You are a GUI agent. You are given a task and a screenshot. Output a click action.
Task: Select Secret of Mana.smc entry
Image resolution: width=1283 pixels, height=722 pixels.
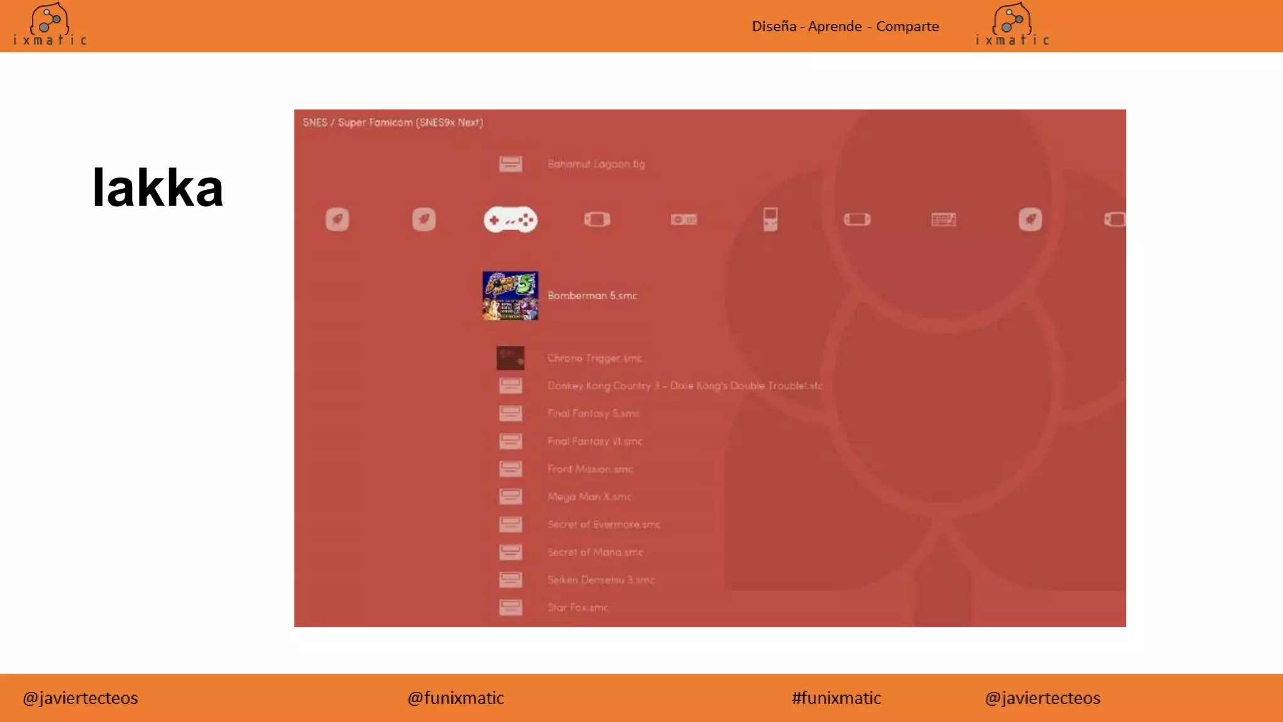[x=595, y=552]
